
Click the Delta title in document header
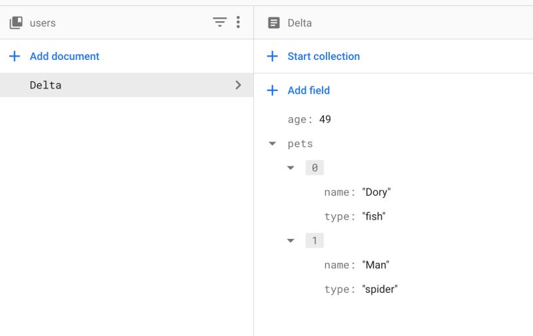[299, 23]
